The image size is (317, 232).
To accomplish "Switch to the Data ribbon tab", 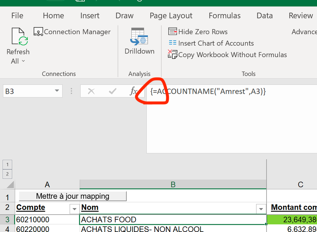I will (264, 16).
